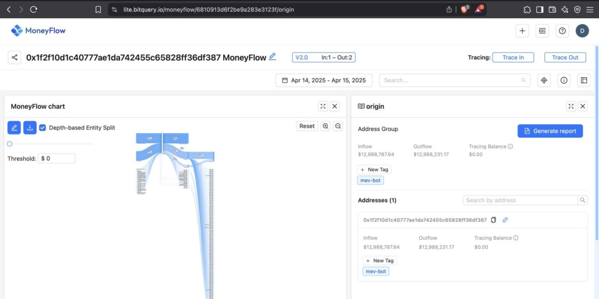Zoom out on the chart
The image size is (599, 299).
[x=338, y=126]
